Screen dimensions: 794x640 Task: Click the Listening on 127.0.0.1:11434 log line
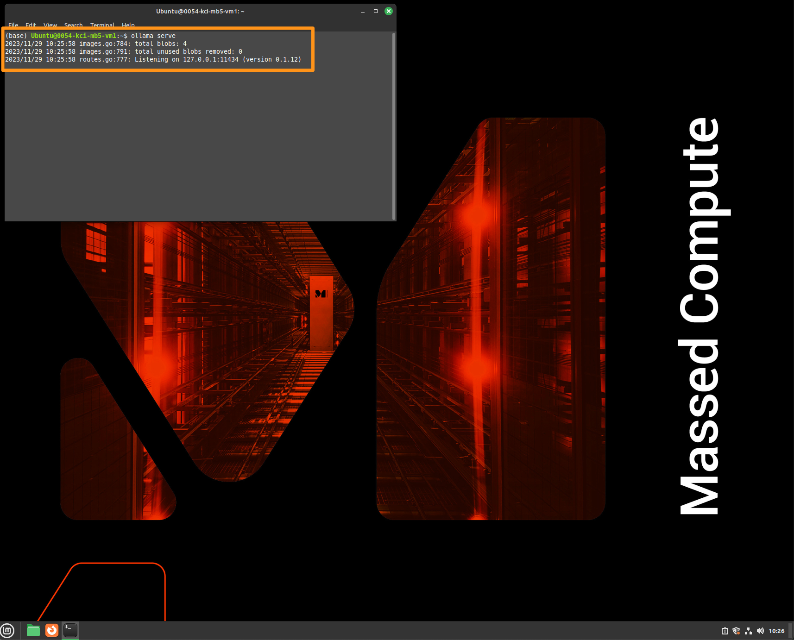[x=153, y=59]
